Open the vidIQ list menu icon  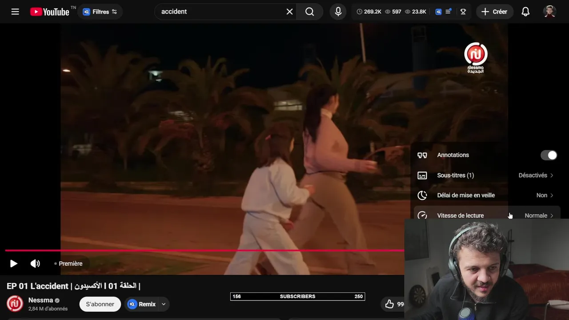[448, 12]
